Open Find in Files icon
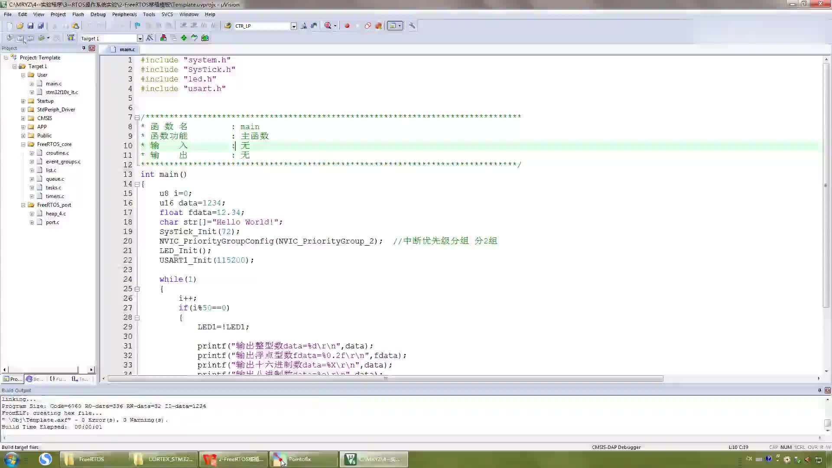Screen dimensions: 832x468 point(228,26)
